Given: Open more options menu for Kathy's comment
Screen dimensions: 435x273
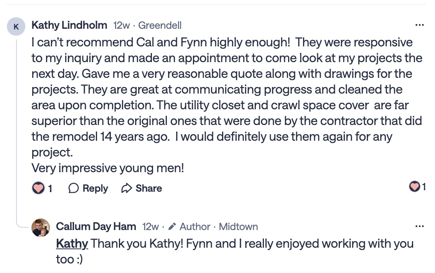Looking at the screenshot, I should tap(420, 25).
